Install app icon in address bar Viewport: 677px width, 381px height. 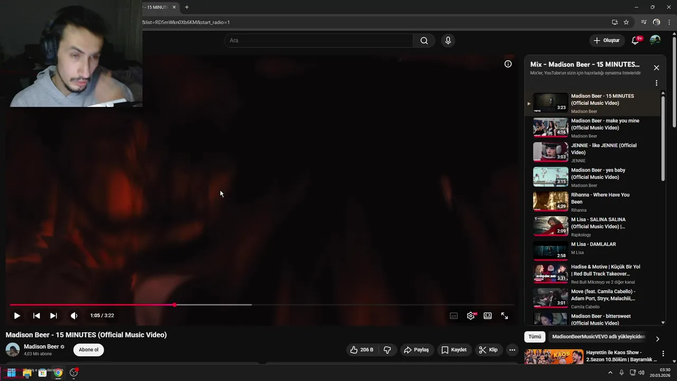[x=615, y=22]
